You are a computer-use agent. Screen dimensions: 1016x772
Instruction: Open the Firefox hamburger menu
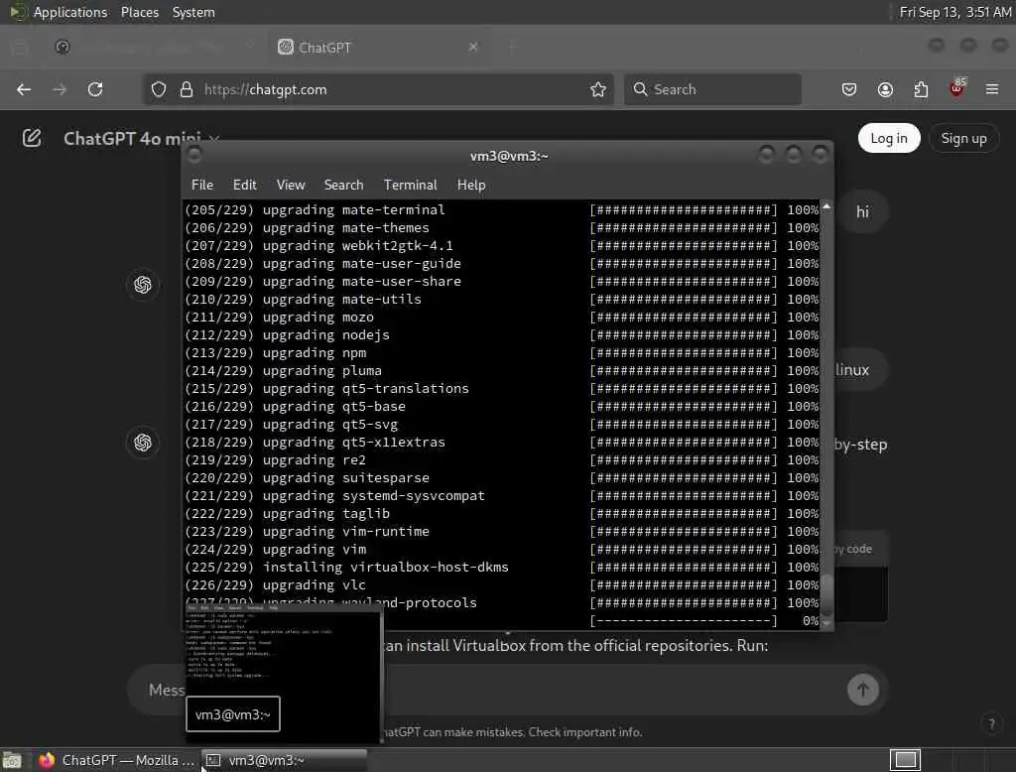(992, 89)
